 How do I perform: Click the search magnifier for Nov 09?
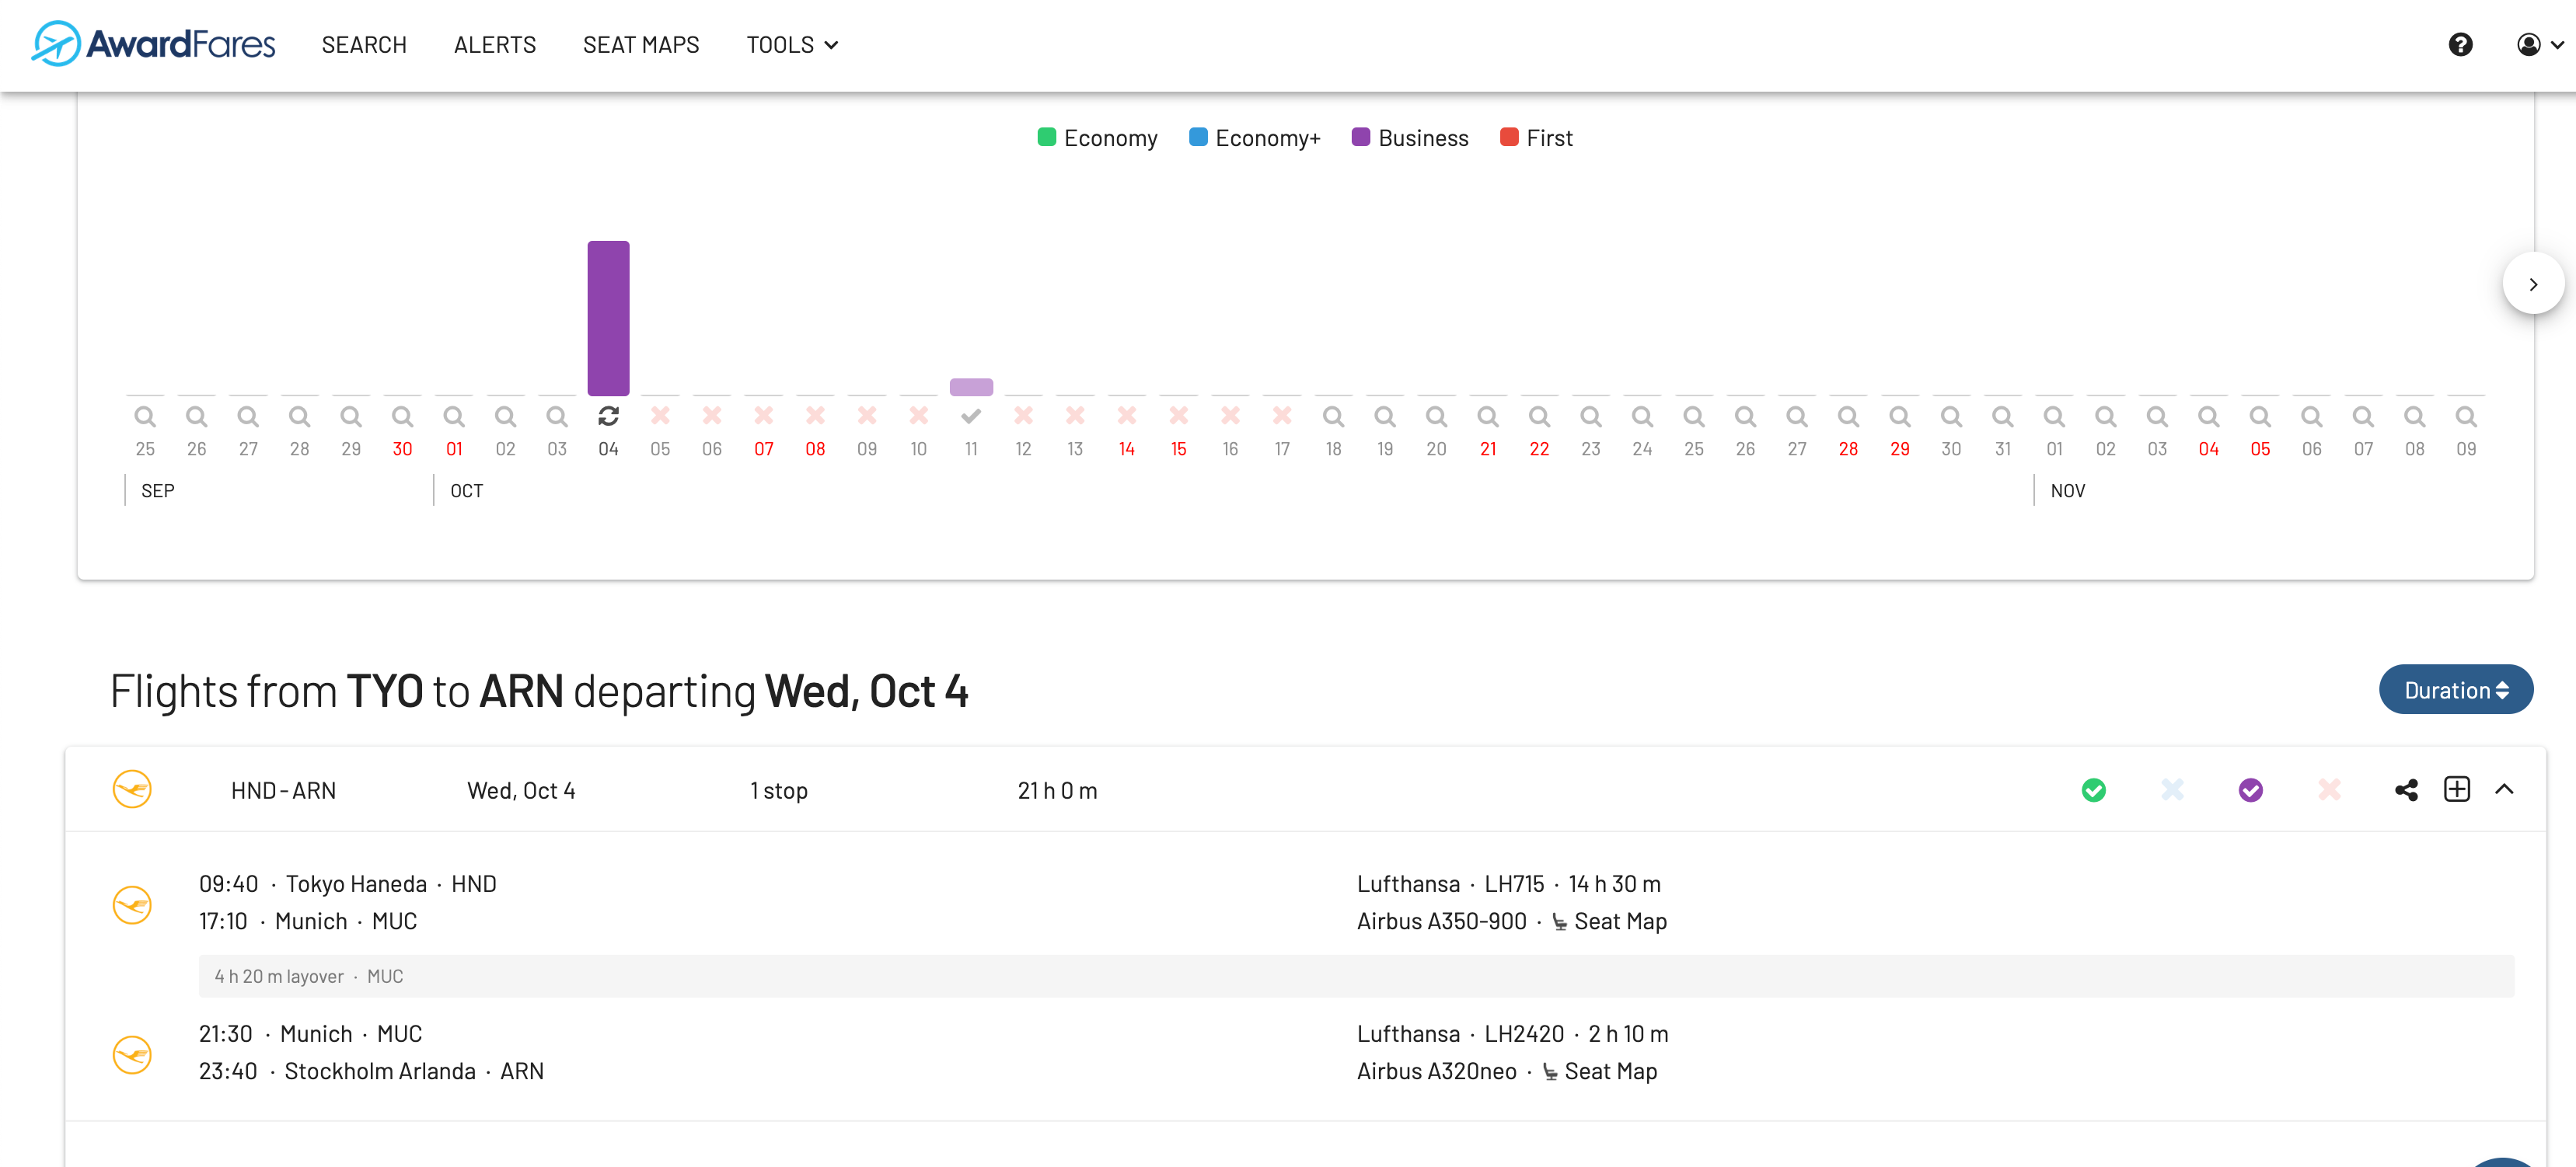click(x=2466, y=416)
